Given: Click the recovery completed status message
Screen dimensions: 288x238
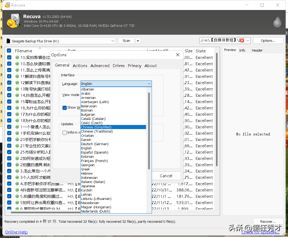Looking at the screenshot, I should 90,221.
